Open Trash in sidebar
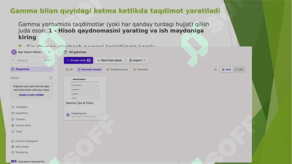The height and width of the screenshot is (164, 292). [19, 132]
